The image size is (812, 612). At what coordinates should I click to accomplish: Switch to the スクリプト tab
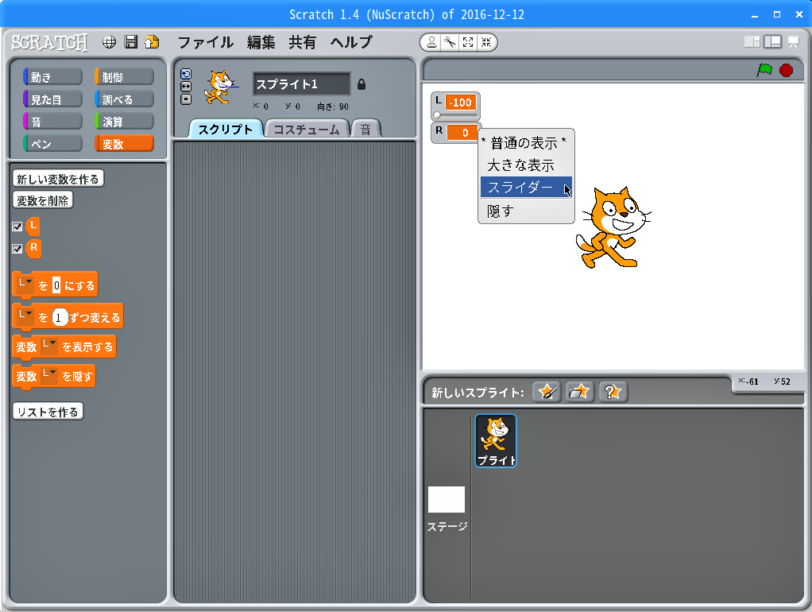pyautogui.click(x=226, y=129)
